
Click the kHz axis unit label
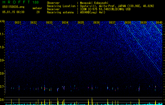[x=2, y=21]
